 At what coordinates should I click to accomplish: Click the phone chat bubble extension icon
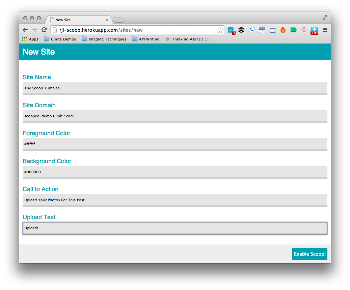[x=251, y=30]
